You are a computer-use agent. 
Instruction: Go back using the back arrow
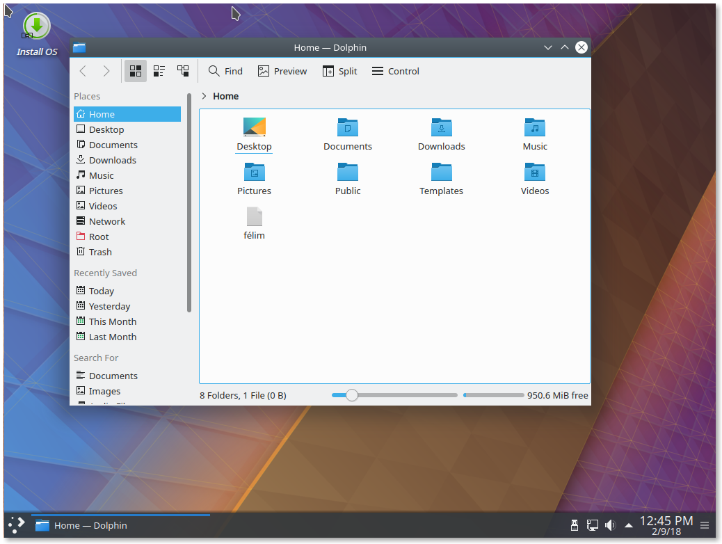point(83,71)
